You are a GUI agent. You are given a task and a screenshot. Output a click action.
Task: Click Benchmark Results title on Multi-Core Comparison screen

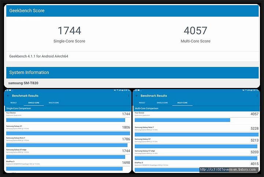pyautogui.click(x=154, y=96)
